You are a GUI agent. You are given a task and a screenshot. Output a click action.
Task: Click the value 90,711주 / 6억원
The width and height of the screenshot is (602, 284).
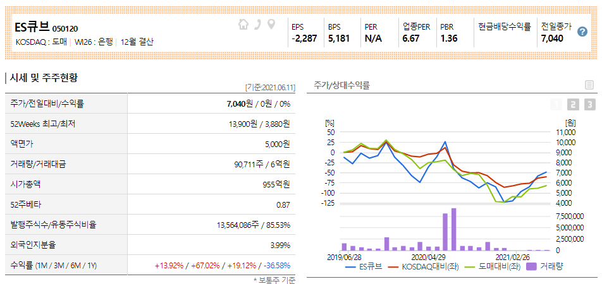click(262, 165)
